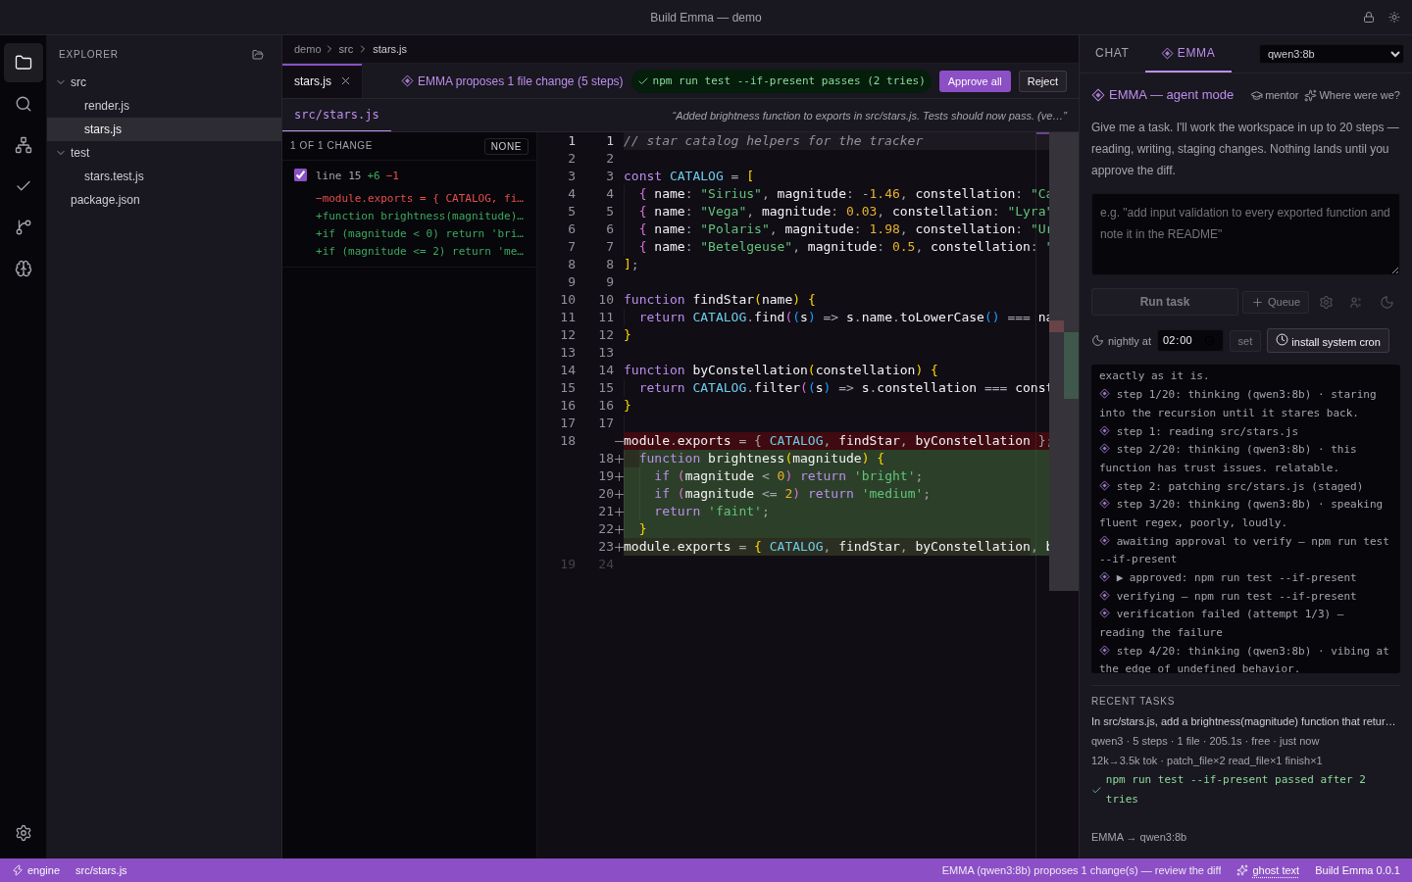
Task: Open the qwen3:8b model dropdown
Action: click(1332, 54)
